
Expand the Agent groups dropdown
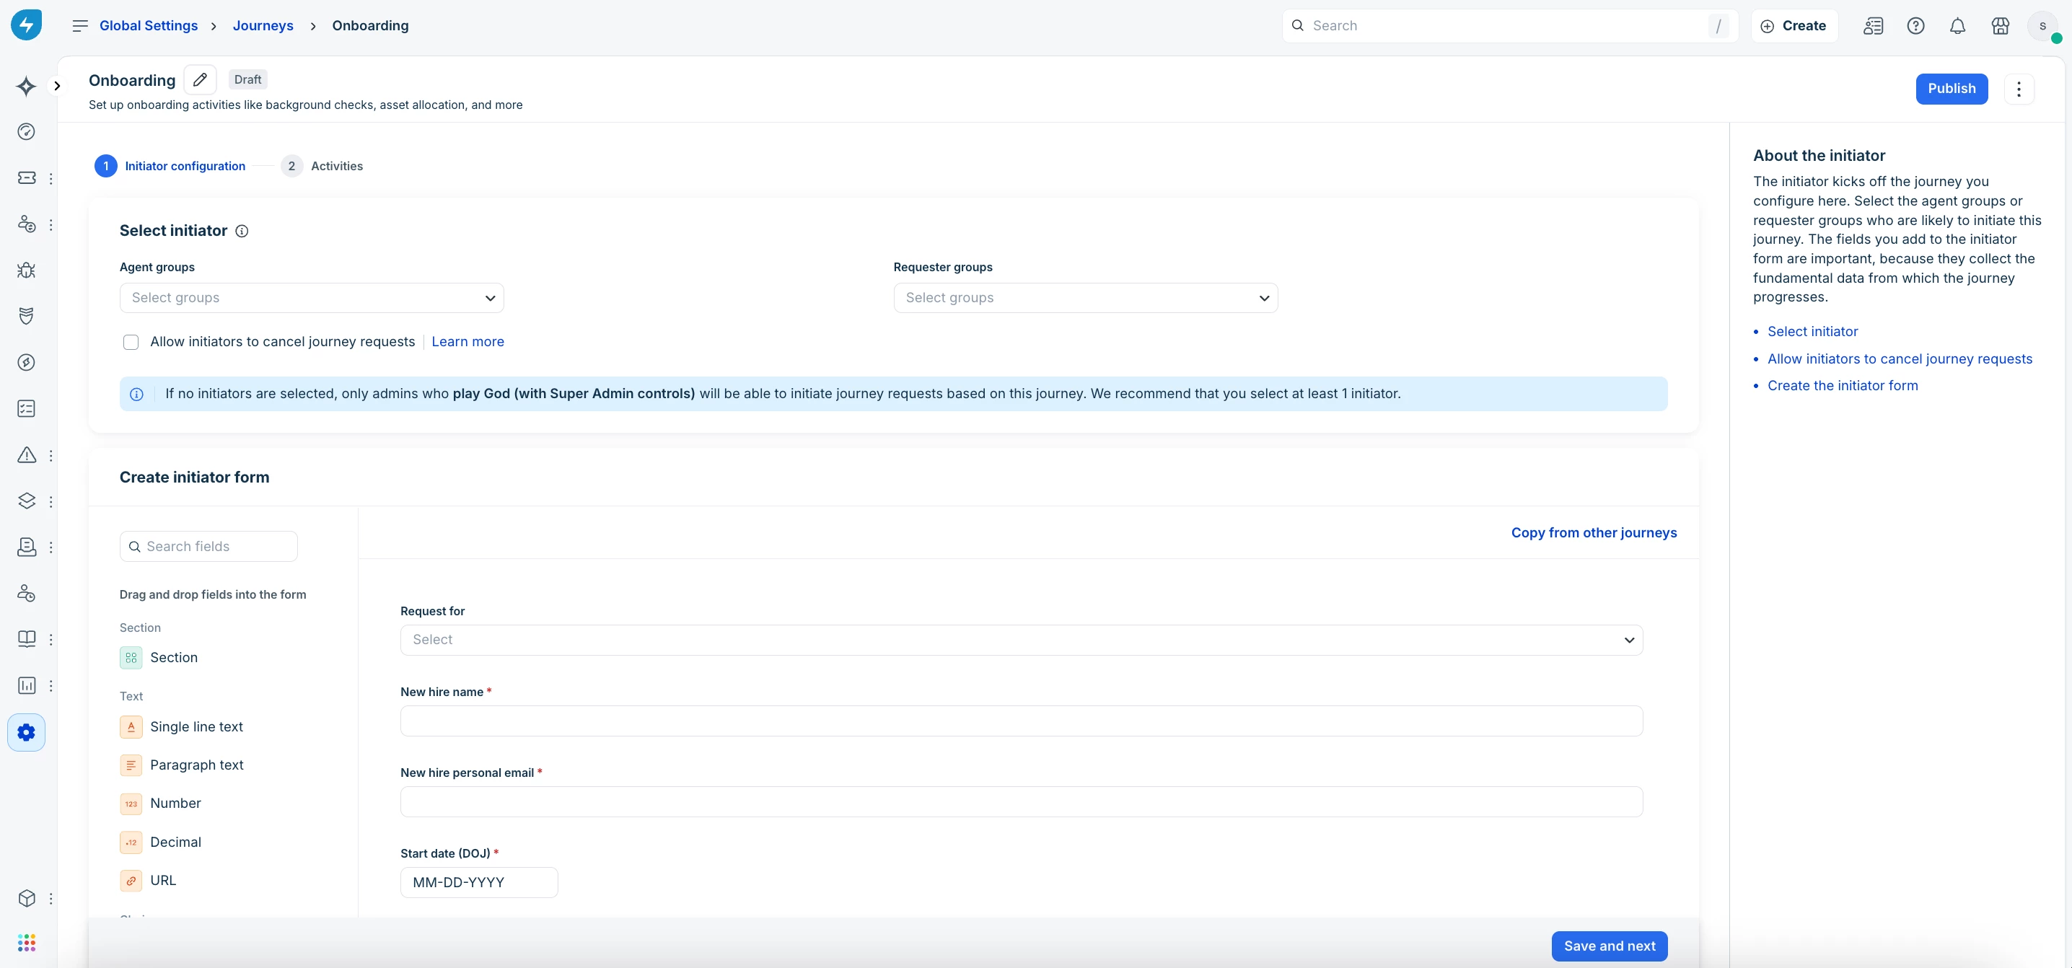coord(311,299)
